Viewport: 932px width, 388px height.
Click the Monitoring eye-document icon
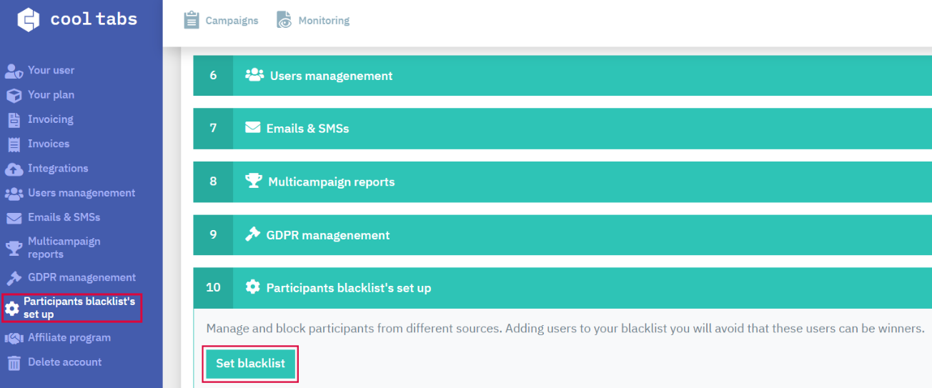pos(284,20)
